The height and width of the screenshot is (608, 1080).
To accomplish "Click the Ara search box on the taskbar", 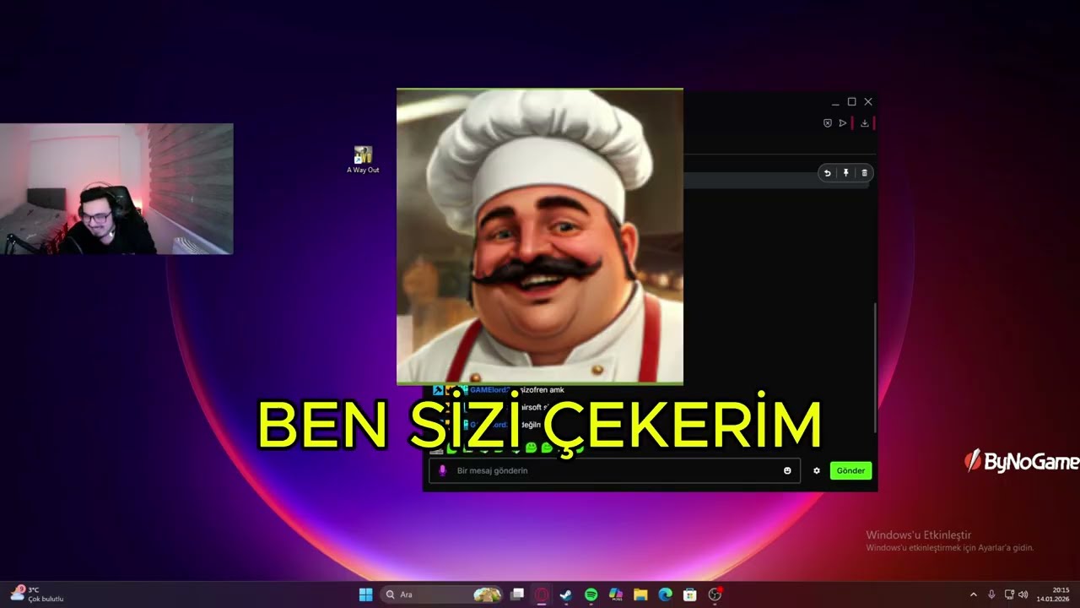I will [442, 594].
